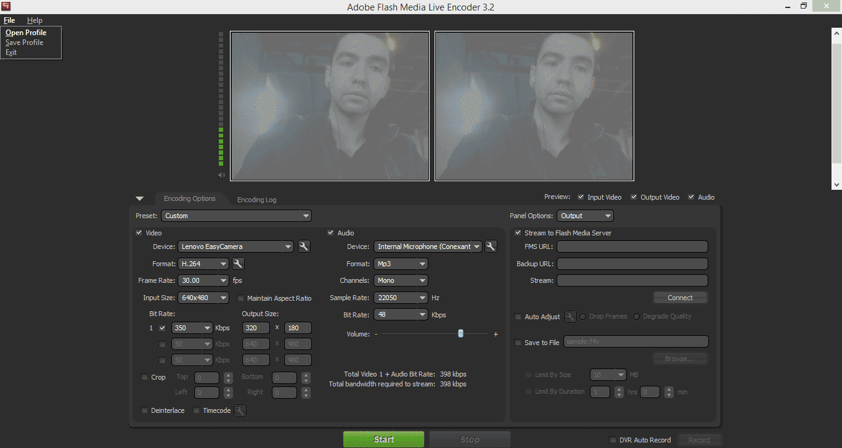Click the FMS URL field
This screenshot has width=842, height=448.
click(632, 246)
